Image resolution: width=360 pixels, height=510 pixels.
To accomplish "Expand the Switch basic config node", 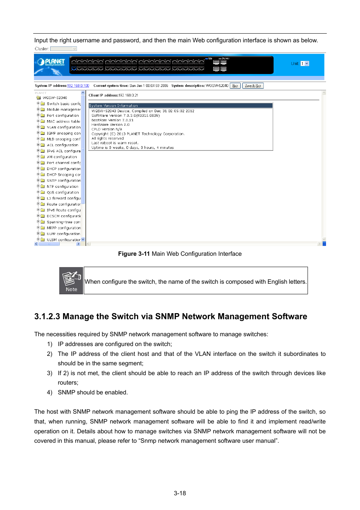I will [38, 103].
